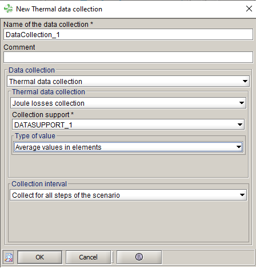Click the 'DATASUPPORT_1' combo box field
Screen dimensions: 256x268
point(128,125)
